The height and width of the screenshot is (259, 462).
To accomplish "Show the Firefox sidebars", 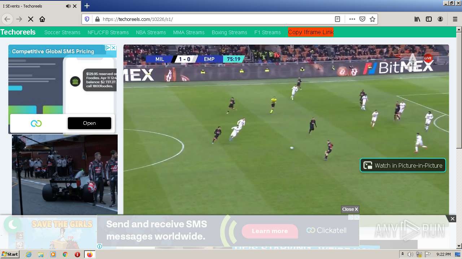I will tap(429, 19).
